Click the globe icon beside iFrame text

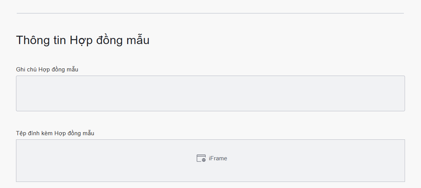[x=204, y=160]
